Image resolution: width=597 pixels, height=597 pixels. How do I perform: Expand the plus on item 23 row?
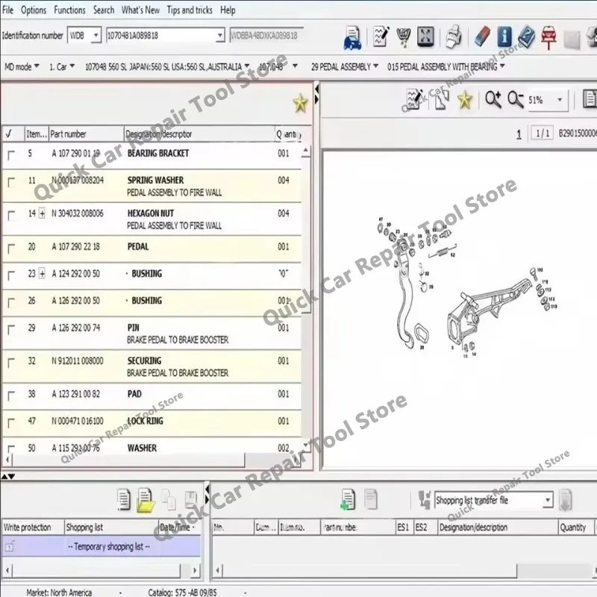click(x=43, y=273)
